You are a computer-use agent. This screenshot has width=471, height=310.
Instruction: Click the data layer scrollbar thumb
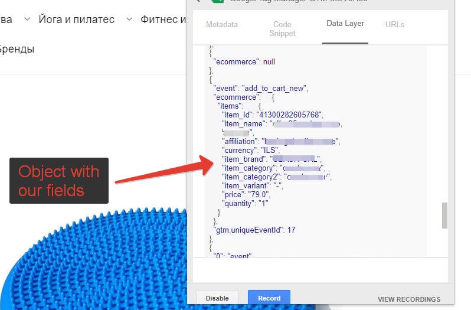[x=444, y=216]
